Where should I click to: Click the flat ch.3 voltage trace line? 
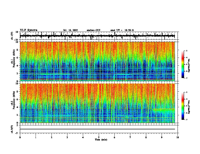tap(97, 129)
